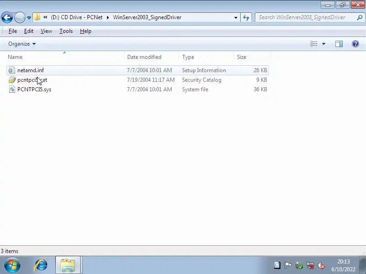Click the muted volume tray icon
The width and height of the screenshot is (366, 274).
321,265
